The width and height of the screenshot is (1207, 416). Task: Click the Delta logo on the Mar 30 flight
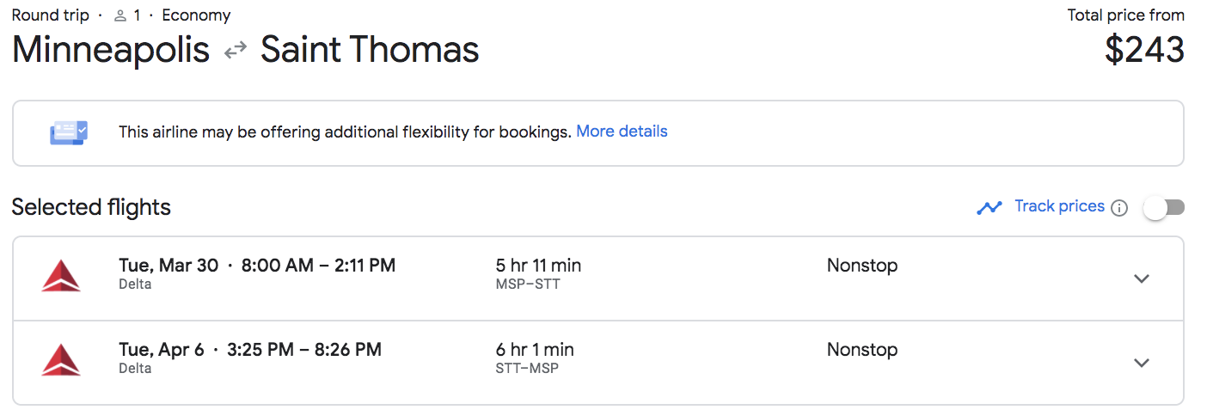pos(61,276)
